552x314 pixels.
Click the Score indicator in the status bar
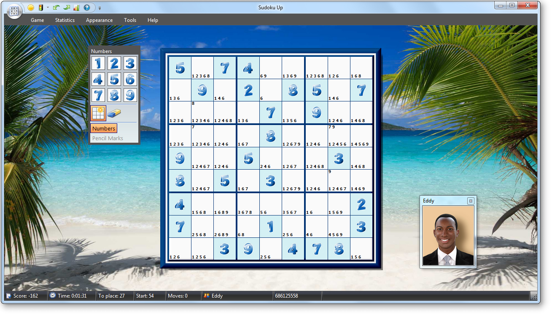click(23, 295)
